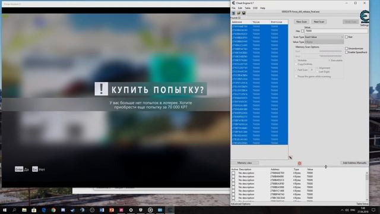This screenshot has width=380, height=214.
Task: Click the save floppy disk toolbar icon
Action: coord(243,13)
